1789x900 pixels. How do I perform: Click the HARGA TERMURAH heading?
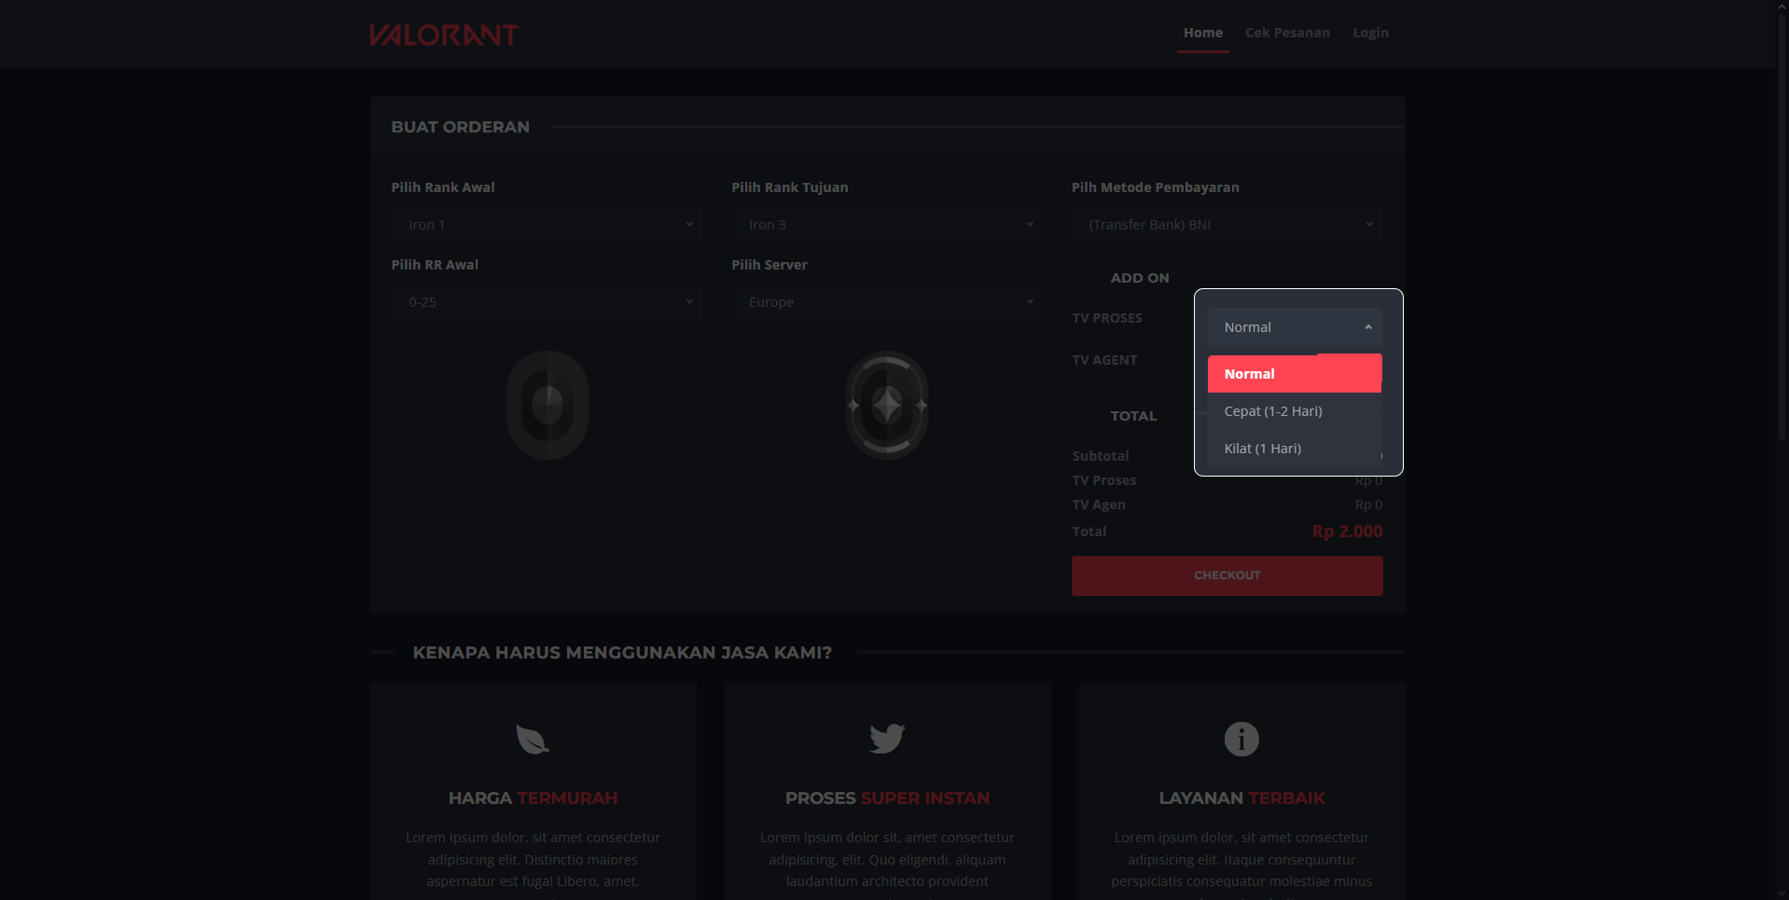(x=533, y=798)
